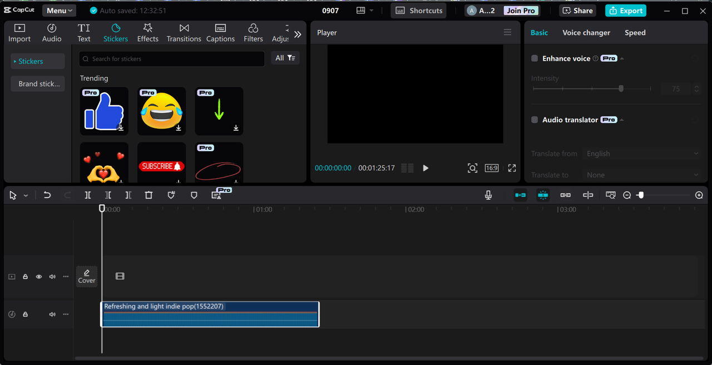Image resolution: width=712 pixels, height=365 pixels.
Task: Mute the audio track speaker
Action: pos(52,314)
